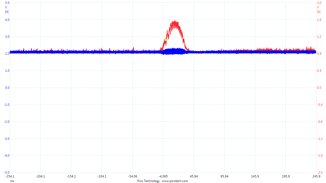This screenshot has height=183, width=326.
Task: Click the blue axis -2,0 label
Action: pyautogui.click(x=7, y=121)
